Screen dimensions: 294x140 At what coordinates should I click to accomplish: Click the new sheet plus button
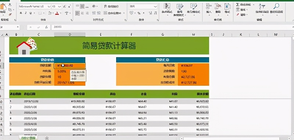tap(47, 138)
